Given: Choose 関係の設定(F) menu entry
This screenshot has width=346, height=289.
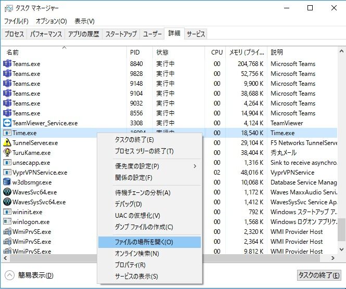Looking at the screenshot, I should click(x=150, y=178).
